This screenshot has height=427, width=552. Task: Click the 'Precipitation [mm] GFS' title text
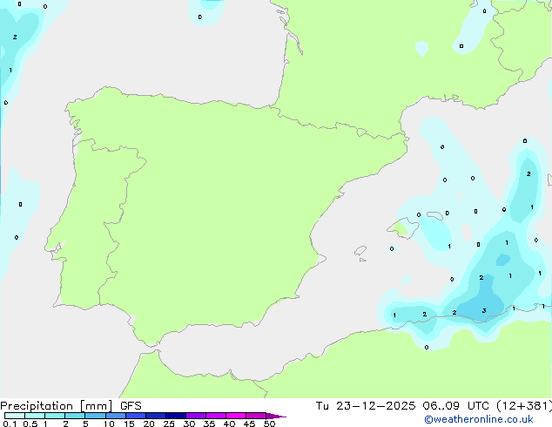(71, 406)
